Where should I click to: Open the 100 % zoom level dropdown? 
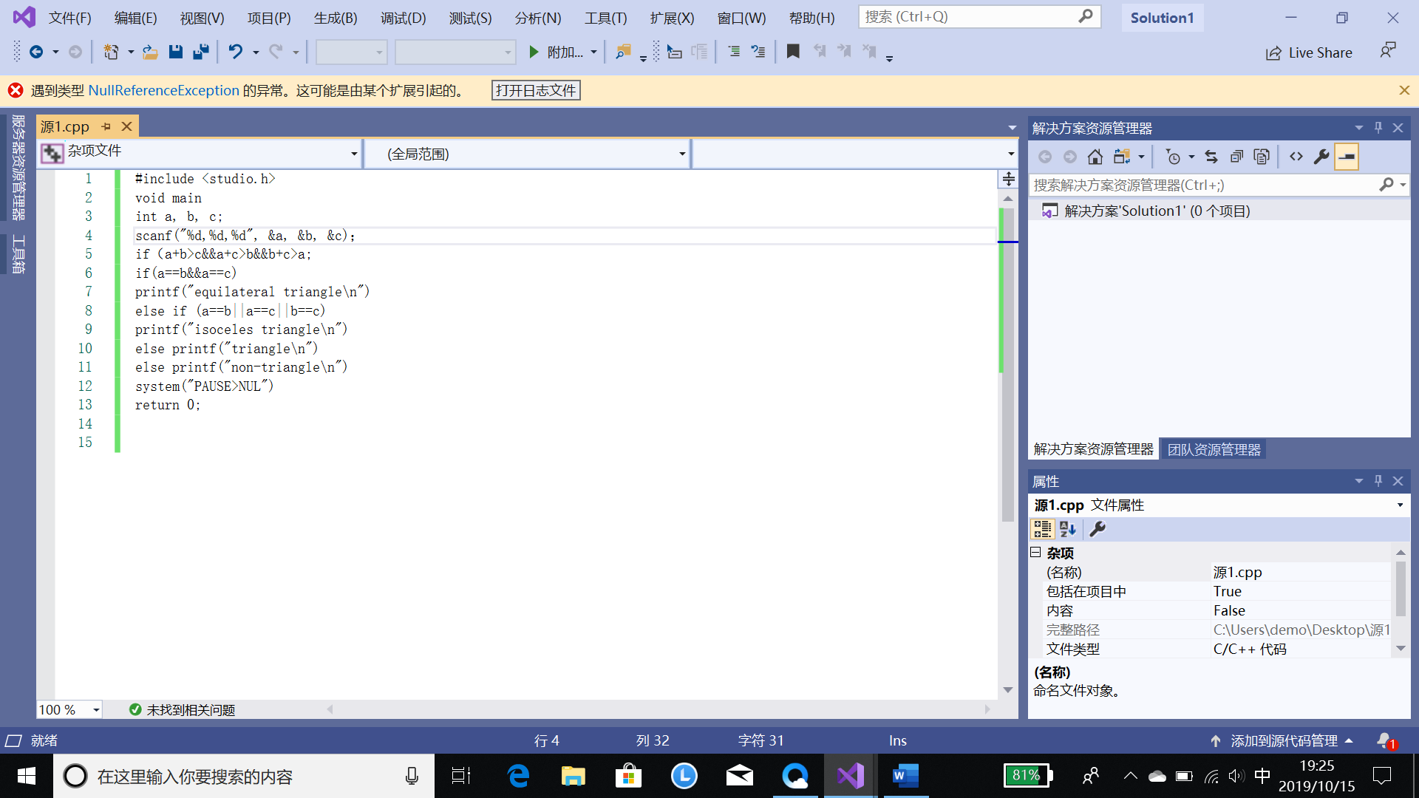tap(96, 710)
